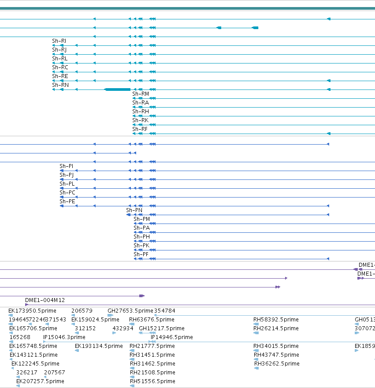This screenshot has height=388, width=375.
Task: Click the Sh-RN transcript label
Action: click(60, 85)
